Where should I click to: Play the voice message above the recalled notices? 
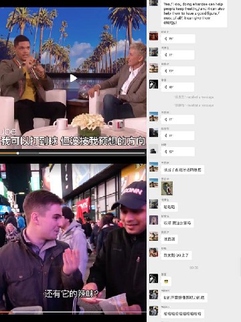click(x=177, y=87)
